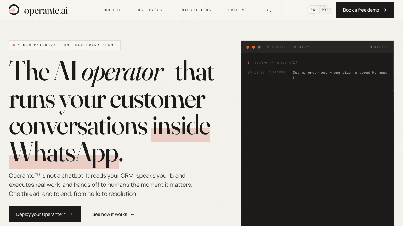Click second orange dot in terminal header
The image size is (403, 226).
coord(253,47)
